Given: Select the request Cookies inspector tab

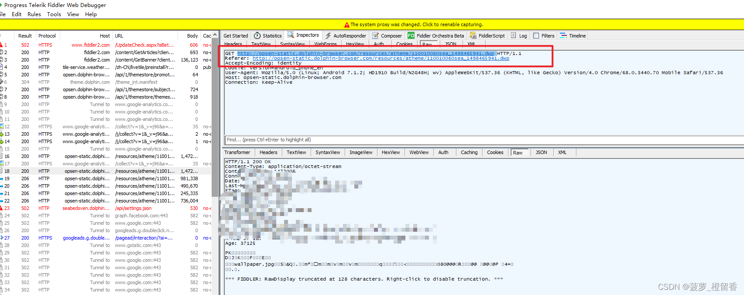Looking at the screenshot, I should 405,44.
